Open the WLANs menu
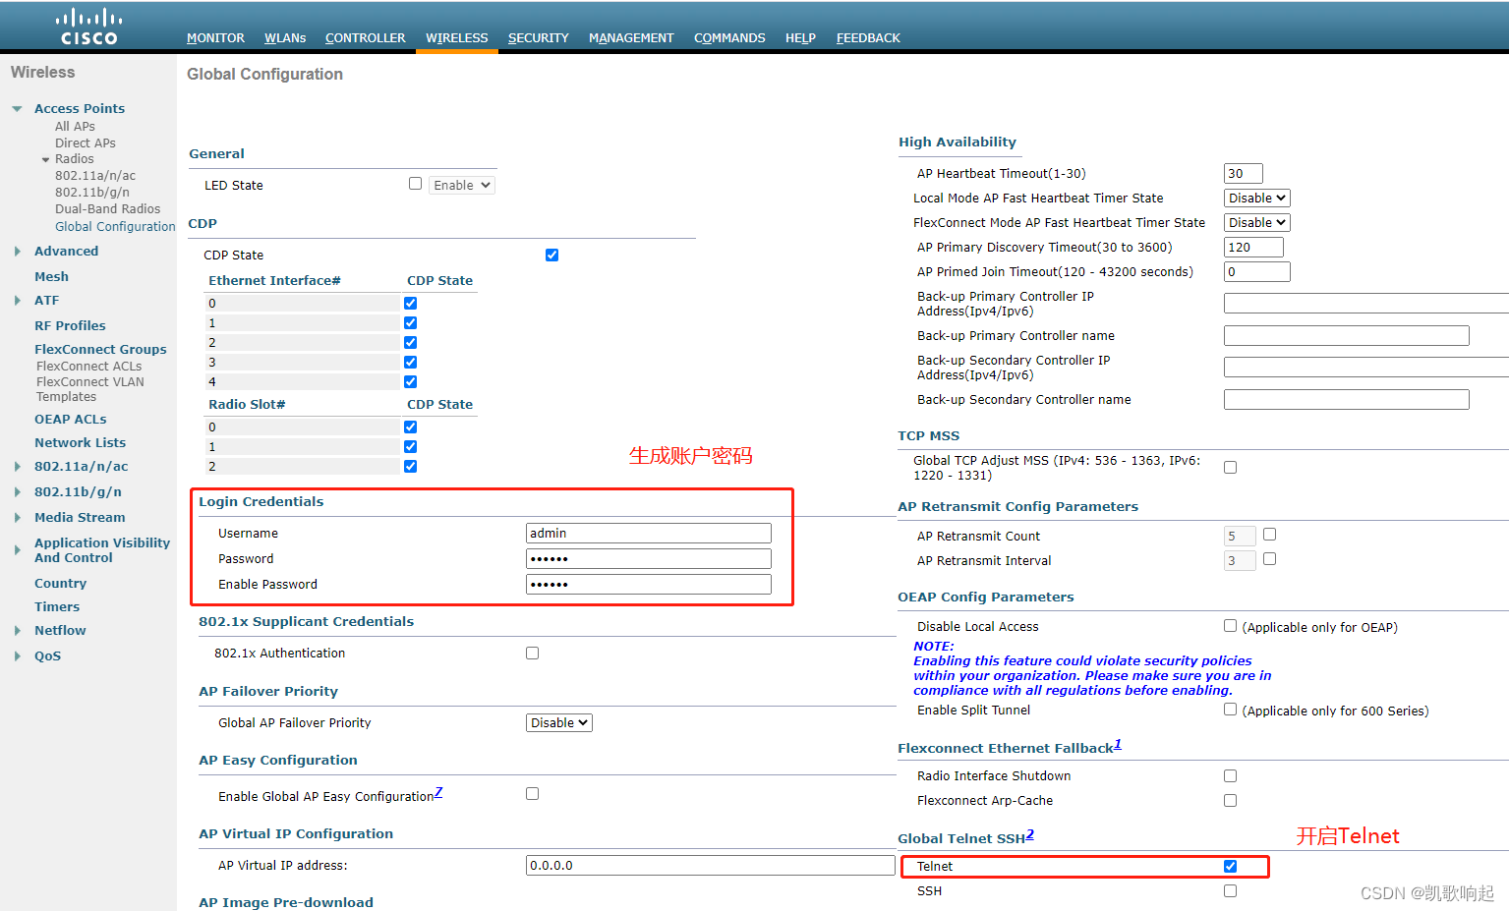Image resolution: width=1509 pixels, height=911 pixels. coord(285,38)
